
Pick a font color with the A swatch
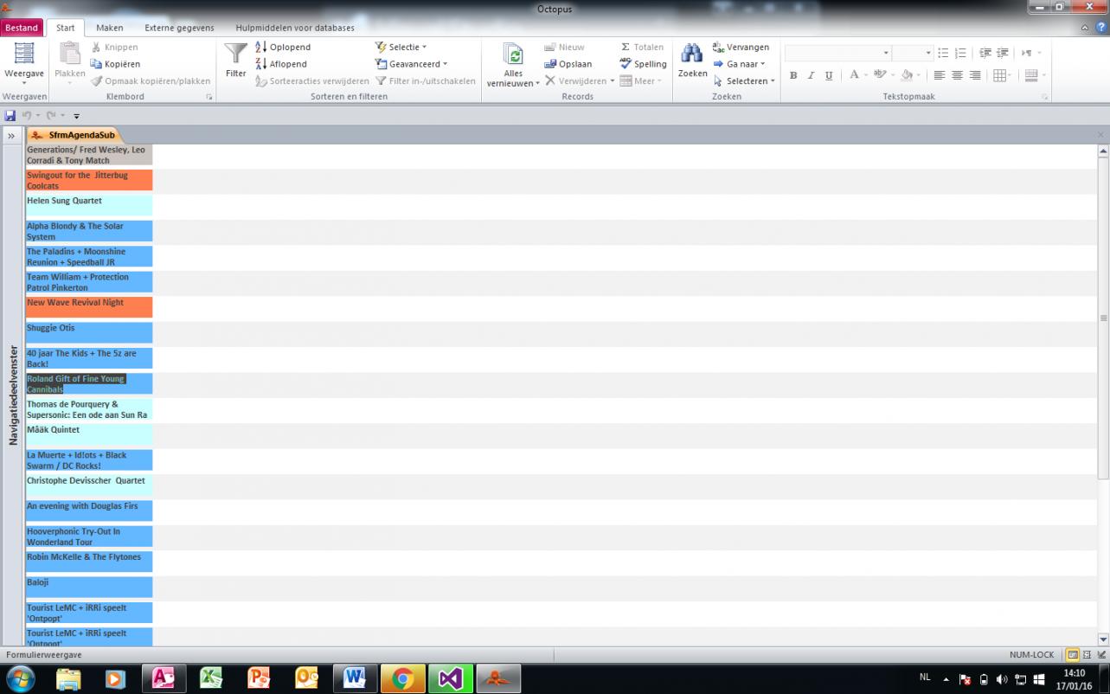tap(853, 76)
